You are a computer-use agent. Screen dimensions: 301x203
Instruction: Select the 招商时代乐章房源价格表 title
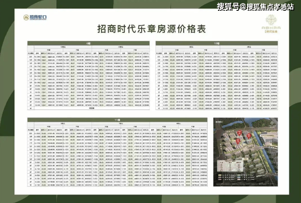tap(152, 29)
